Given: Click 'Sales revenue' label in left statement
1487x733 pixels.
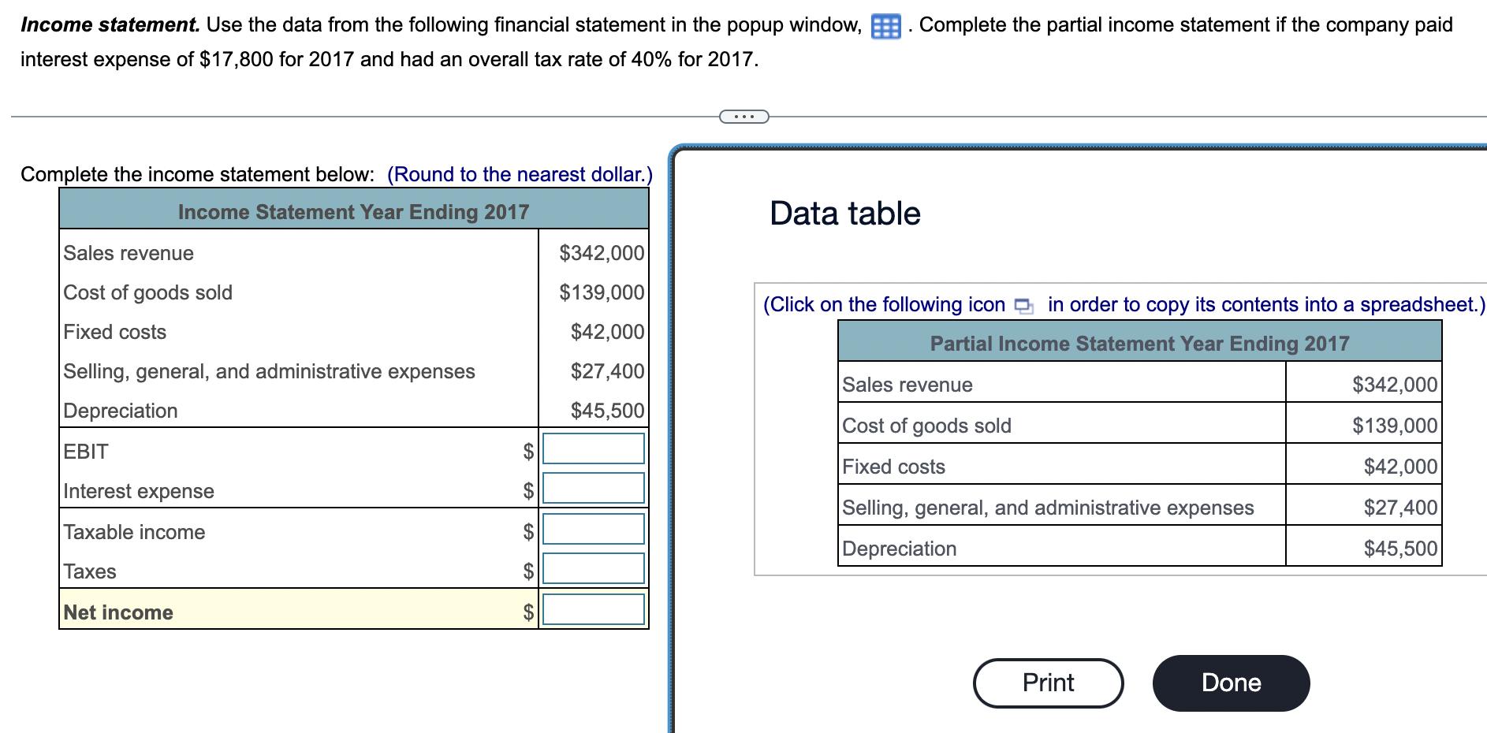Looking at the screenshot, I should pyautogui.click(x=129, y=253).
